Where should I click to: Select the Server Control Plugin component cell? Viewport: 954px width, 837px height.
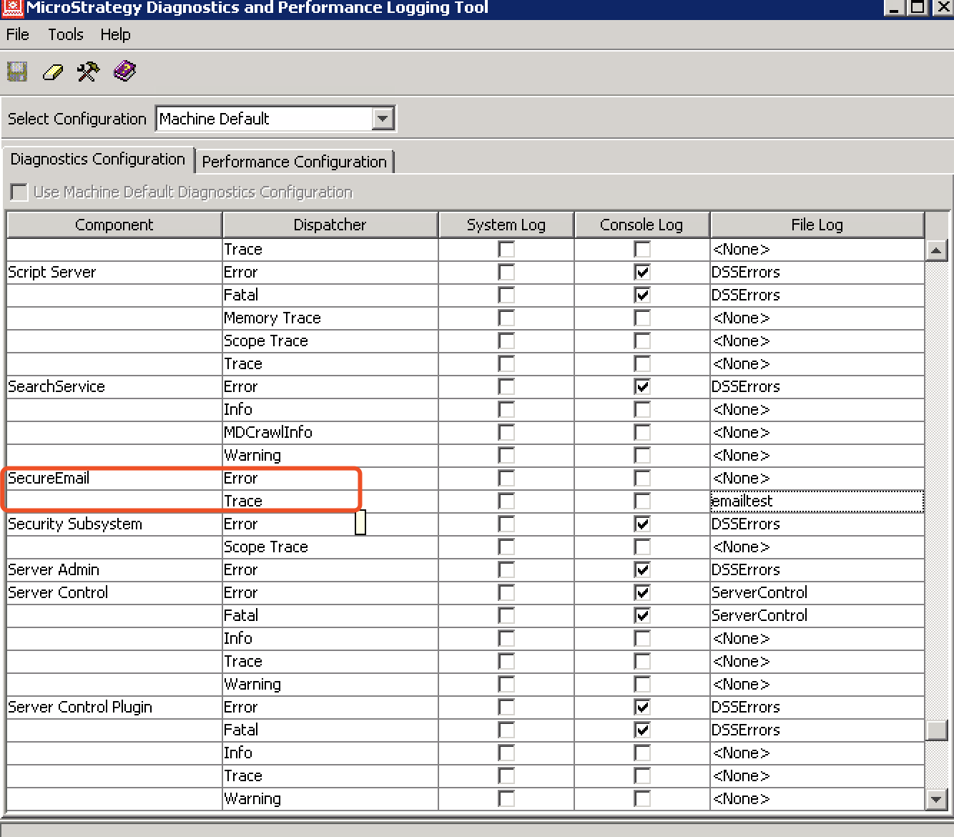point(114,707)
